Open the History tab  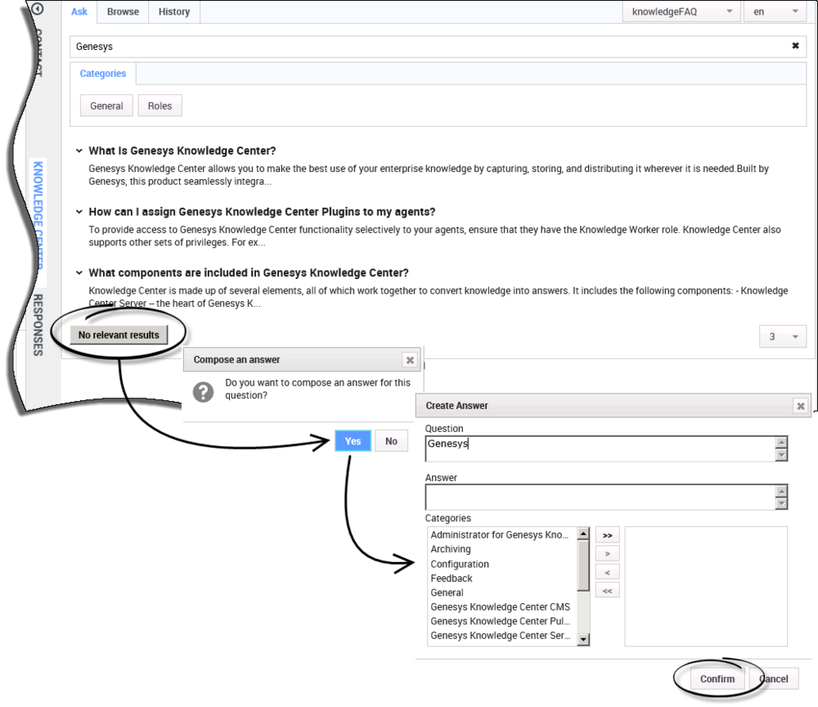pyautogui.click(x=174, y=11)
